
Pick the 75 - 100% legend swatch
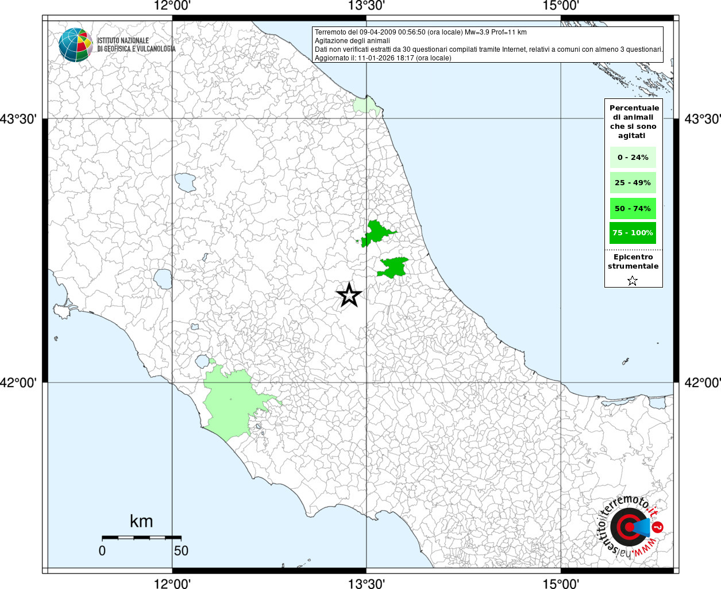tap(633, 233)
